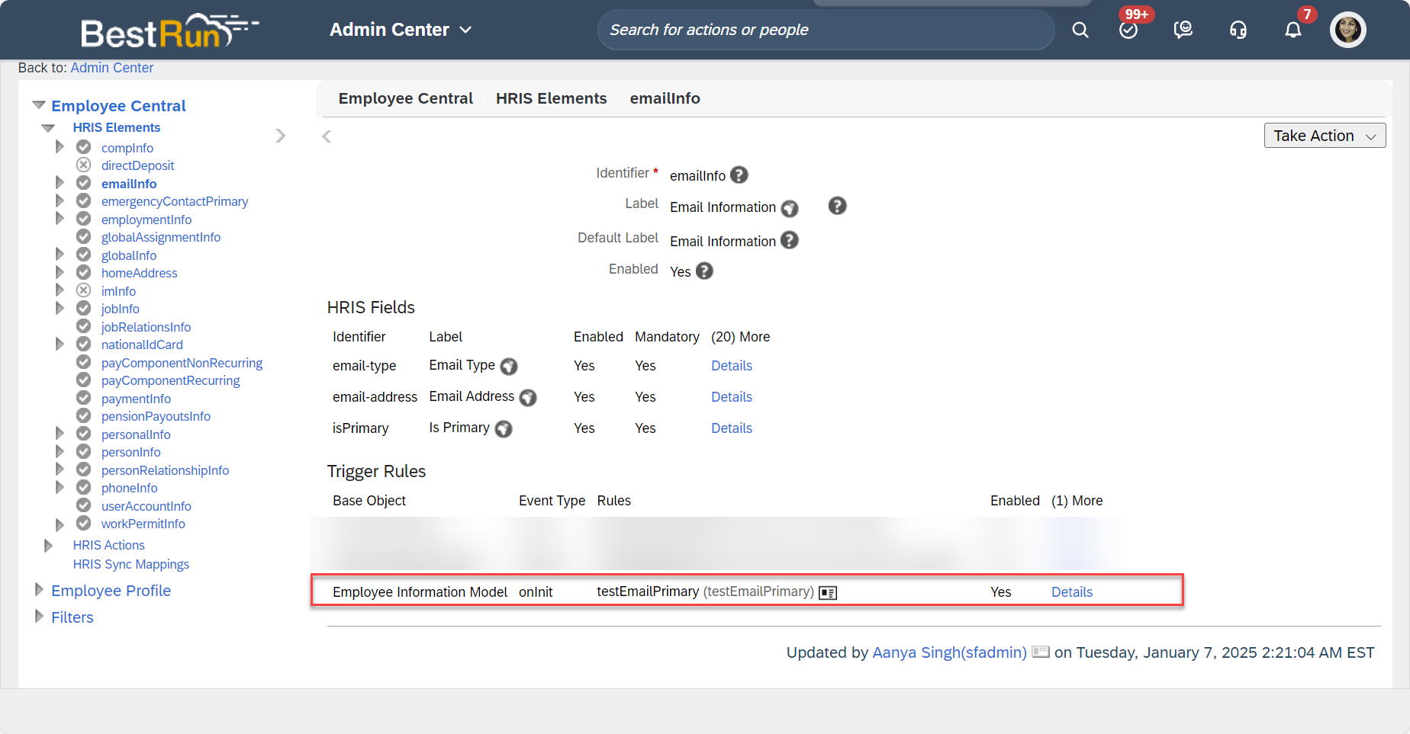Click globe icon beside Email Type label
Screen dimensions: 1410x734
pyautogui.click(x=509, y=367)
